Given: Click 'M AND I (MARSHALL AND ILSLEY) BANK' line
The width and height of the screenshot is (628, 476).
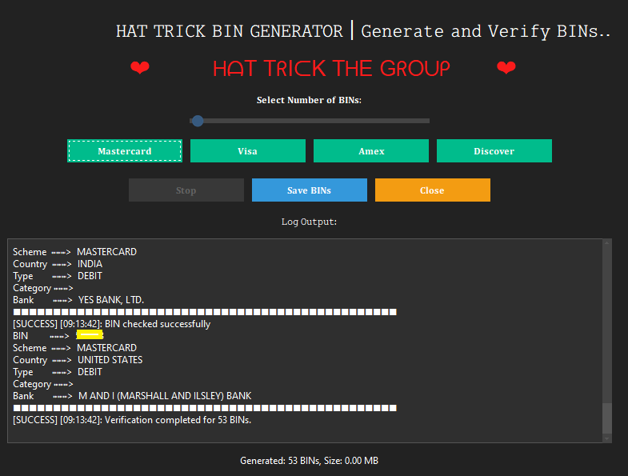Looking at the screenshot, I should (x=132, y=396).
